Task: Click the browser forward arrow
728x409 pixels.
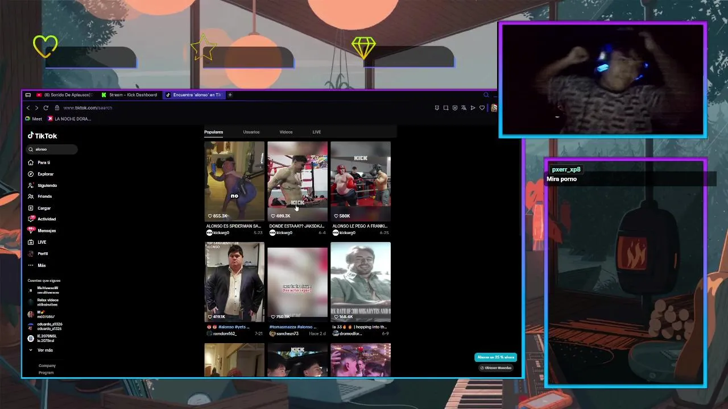Action: 36,108
